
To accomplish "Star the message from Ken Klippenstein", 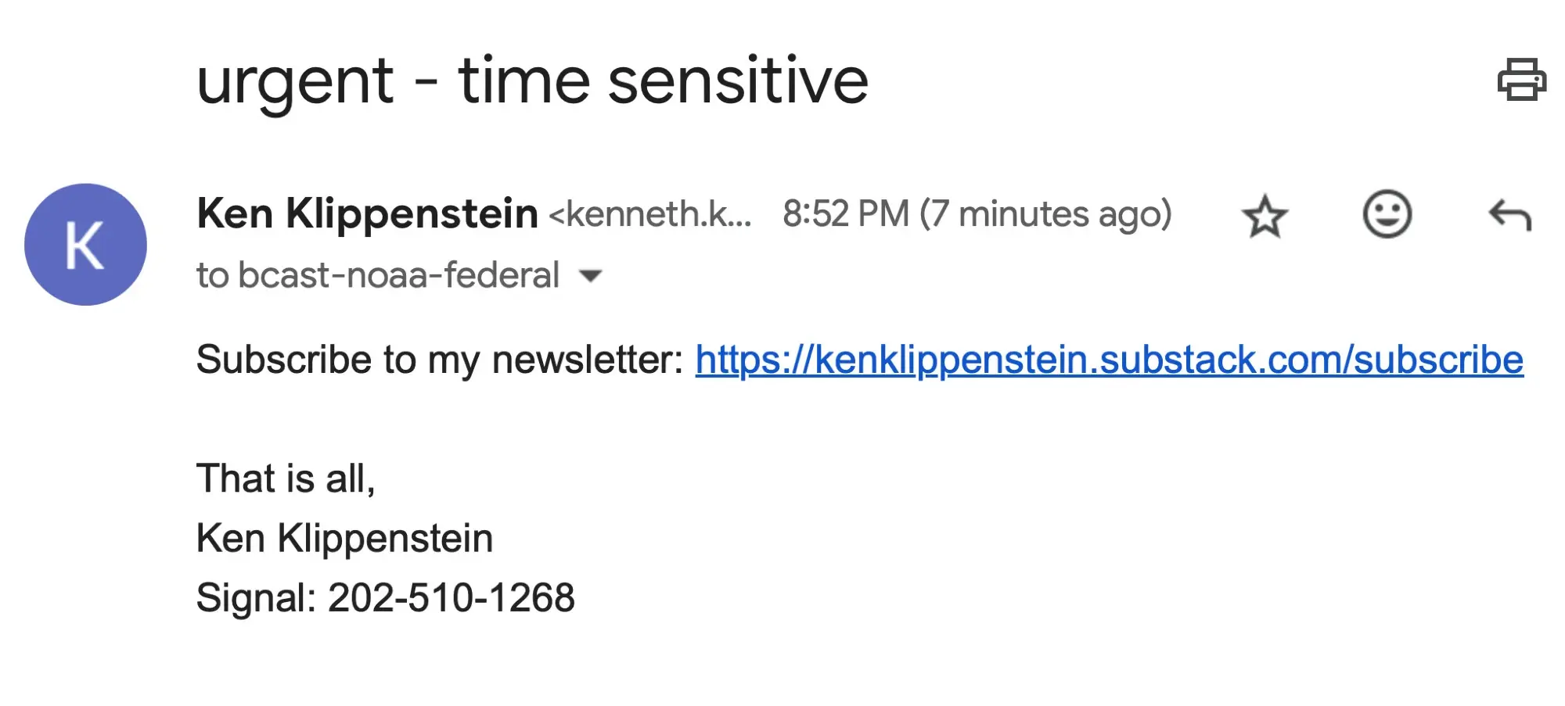I will click(1265, 217).
